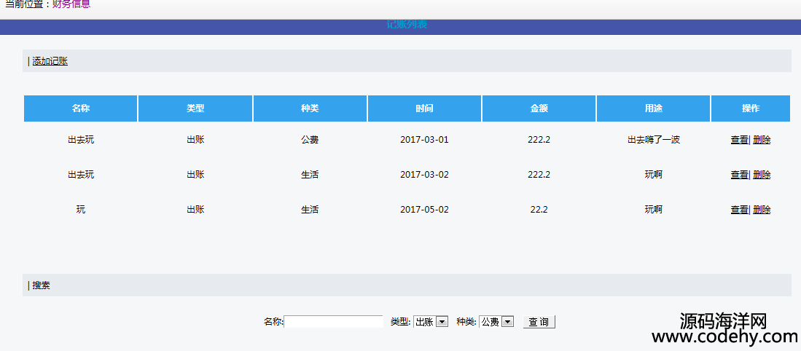801x351 pixels.
Task: Click the 财务信息 breadcrumb text
Action: tap(71, 4)
